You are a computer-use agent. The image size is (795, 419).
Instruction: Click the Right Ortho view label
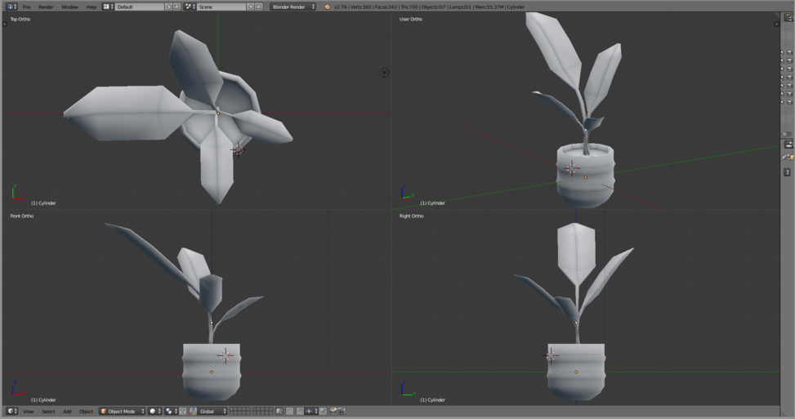pyautogui.click(x=411, y=216)
